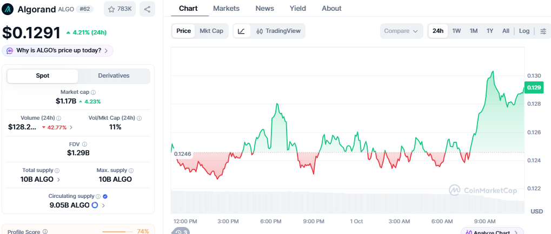The width and height of the screenshot is (551, 234).
Task: Click the 0.130 y-axis label
Action: (x=534, y=75)
